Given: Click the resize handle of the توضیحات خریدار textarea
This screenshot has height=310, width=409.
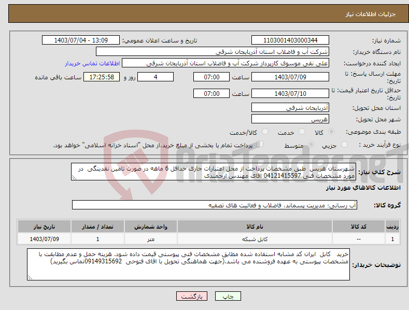Looking at the screenshot, I should pyautogui.click(x=30, y=277).
